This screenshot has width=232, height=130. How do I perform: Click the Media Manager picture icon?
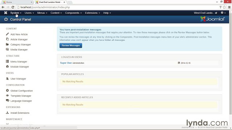tap(7, 49)
